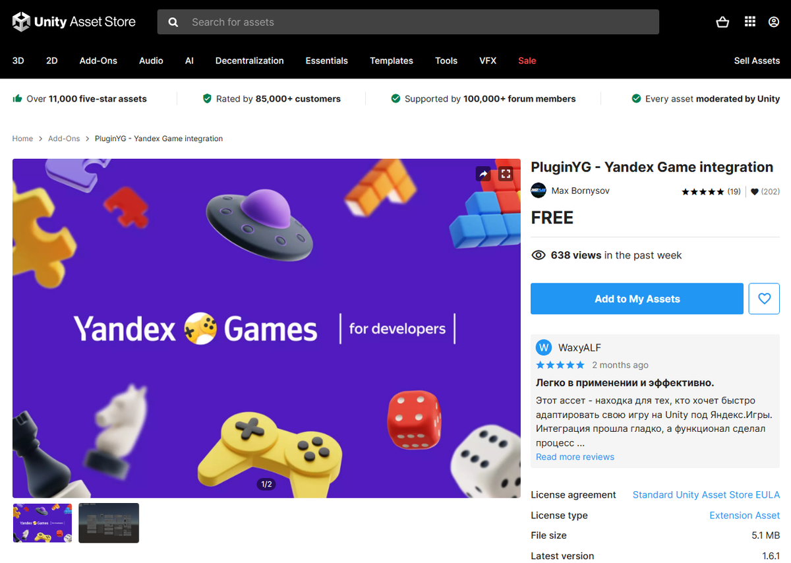
Task: Click WaxyALF reviewer avatar
Action: 544,347
